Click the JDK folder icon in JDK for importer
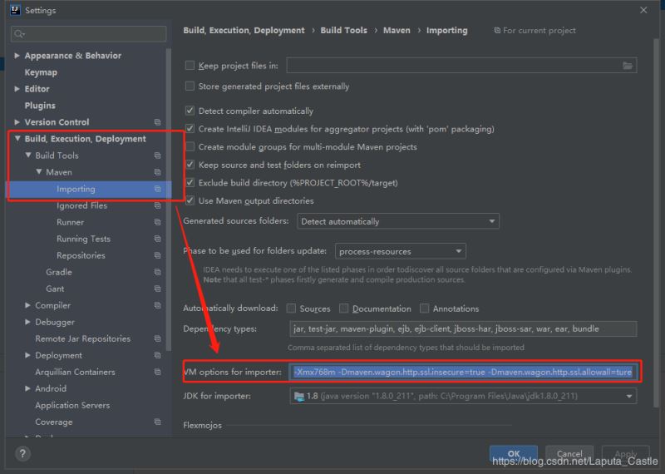665x474 pixels. (x=299, y=397)
